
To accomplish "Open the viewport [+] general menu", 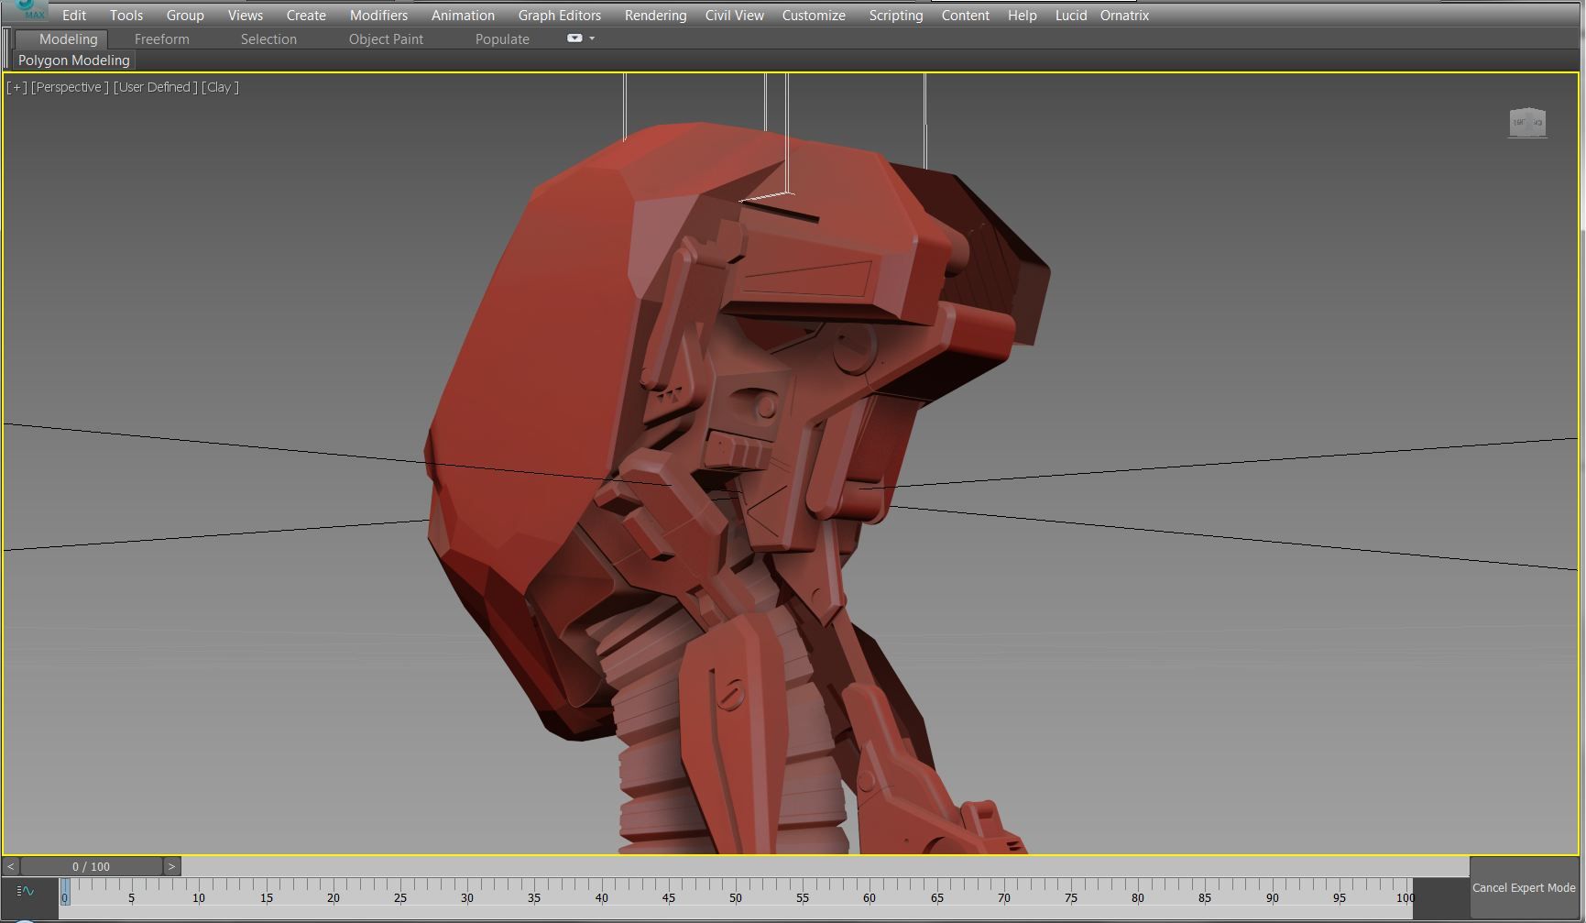I will tap(16, 87).
